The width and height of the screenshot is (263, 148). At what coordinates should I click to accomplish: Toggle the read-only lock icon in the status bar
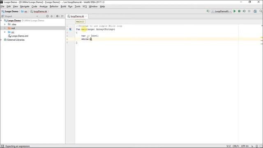point(252,146)
